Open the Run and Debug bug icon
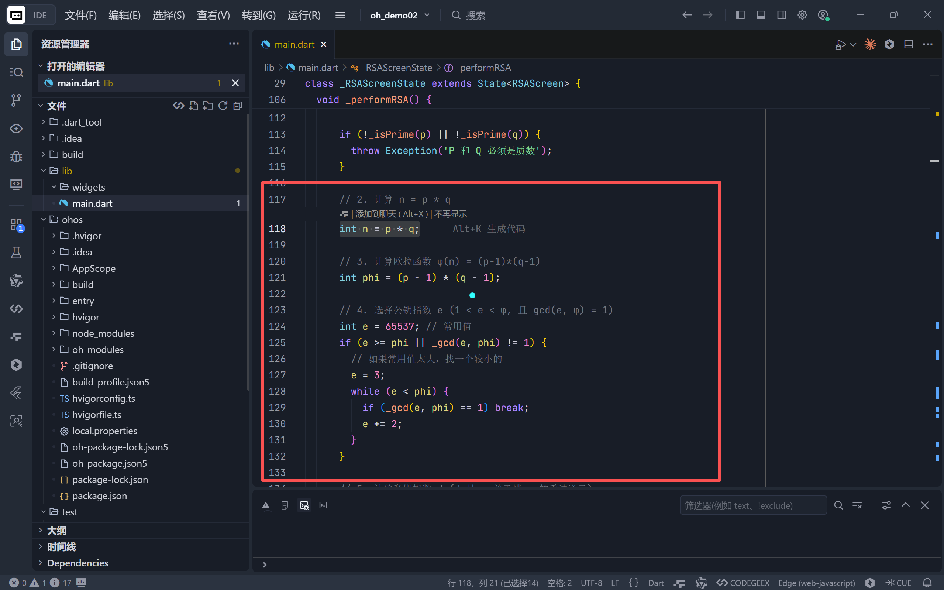Viewport: 944px width, 590px height. coord(16,157)
